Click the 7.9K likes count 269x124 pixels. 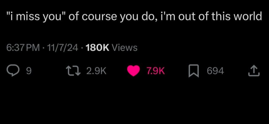click(156, 71)
